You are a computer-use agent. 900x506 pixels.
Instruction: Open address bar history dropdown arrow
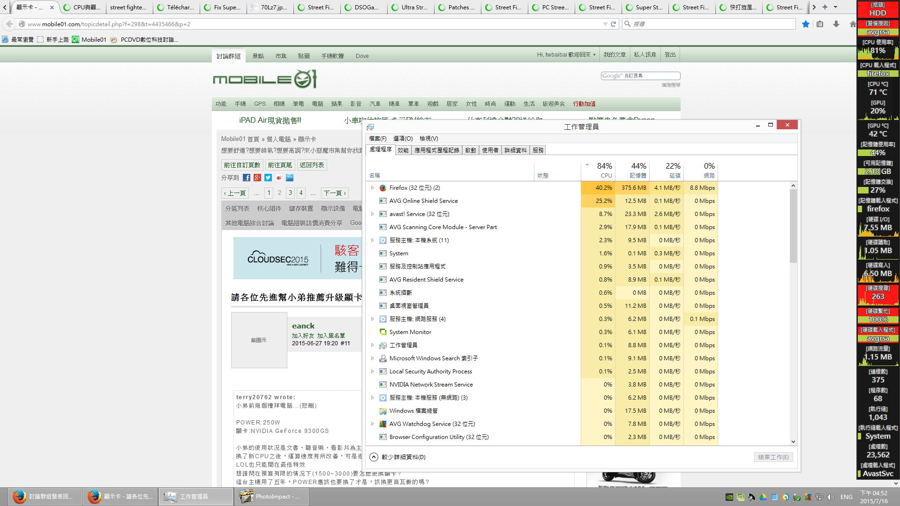pyautogui.click(x=605, y=24)
